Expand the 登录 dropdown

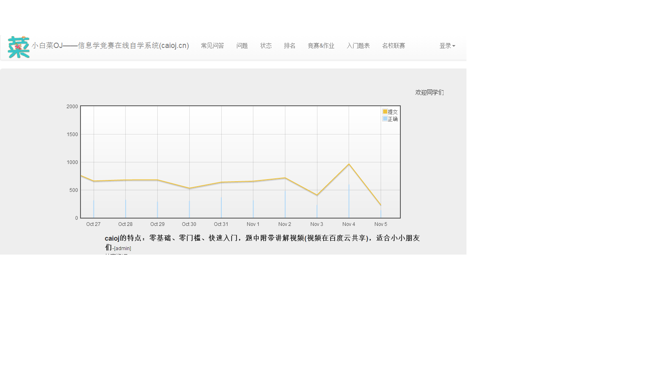click(447, 46)
